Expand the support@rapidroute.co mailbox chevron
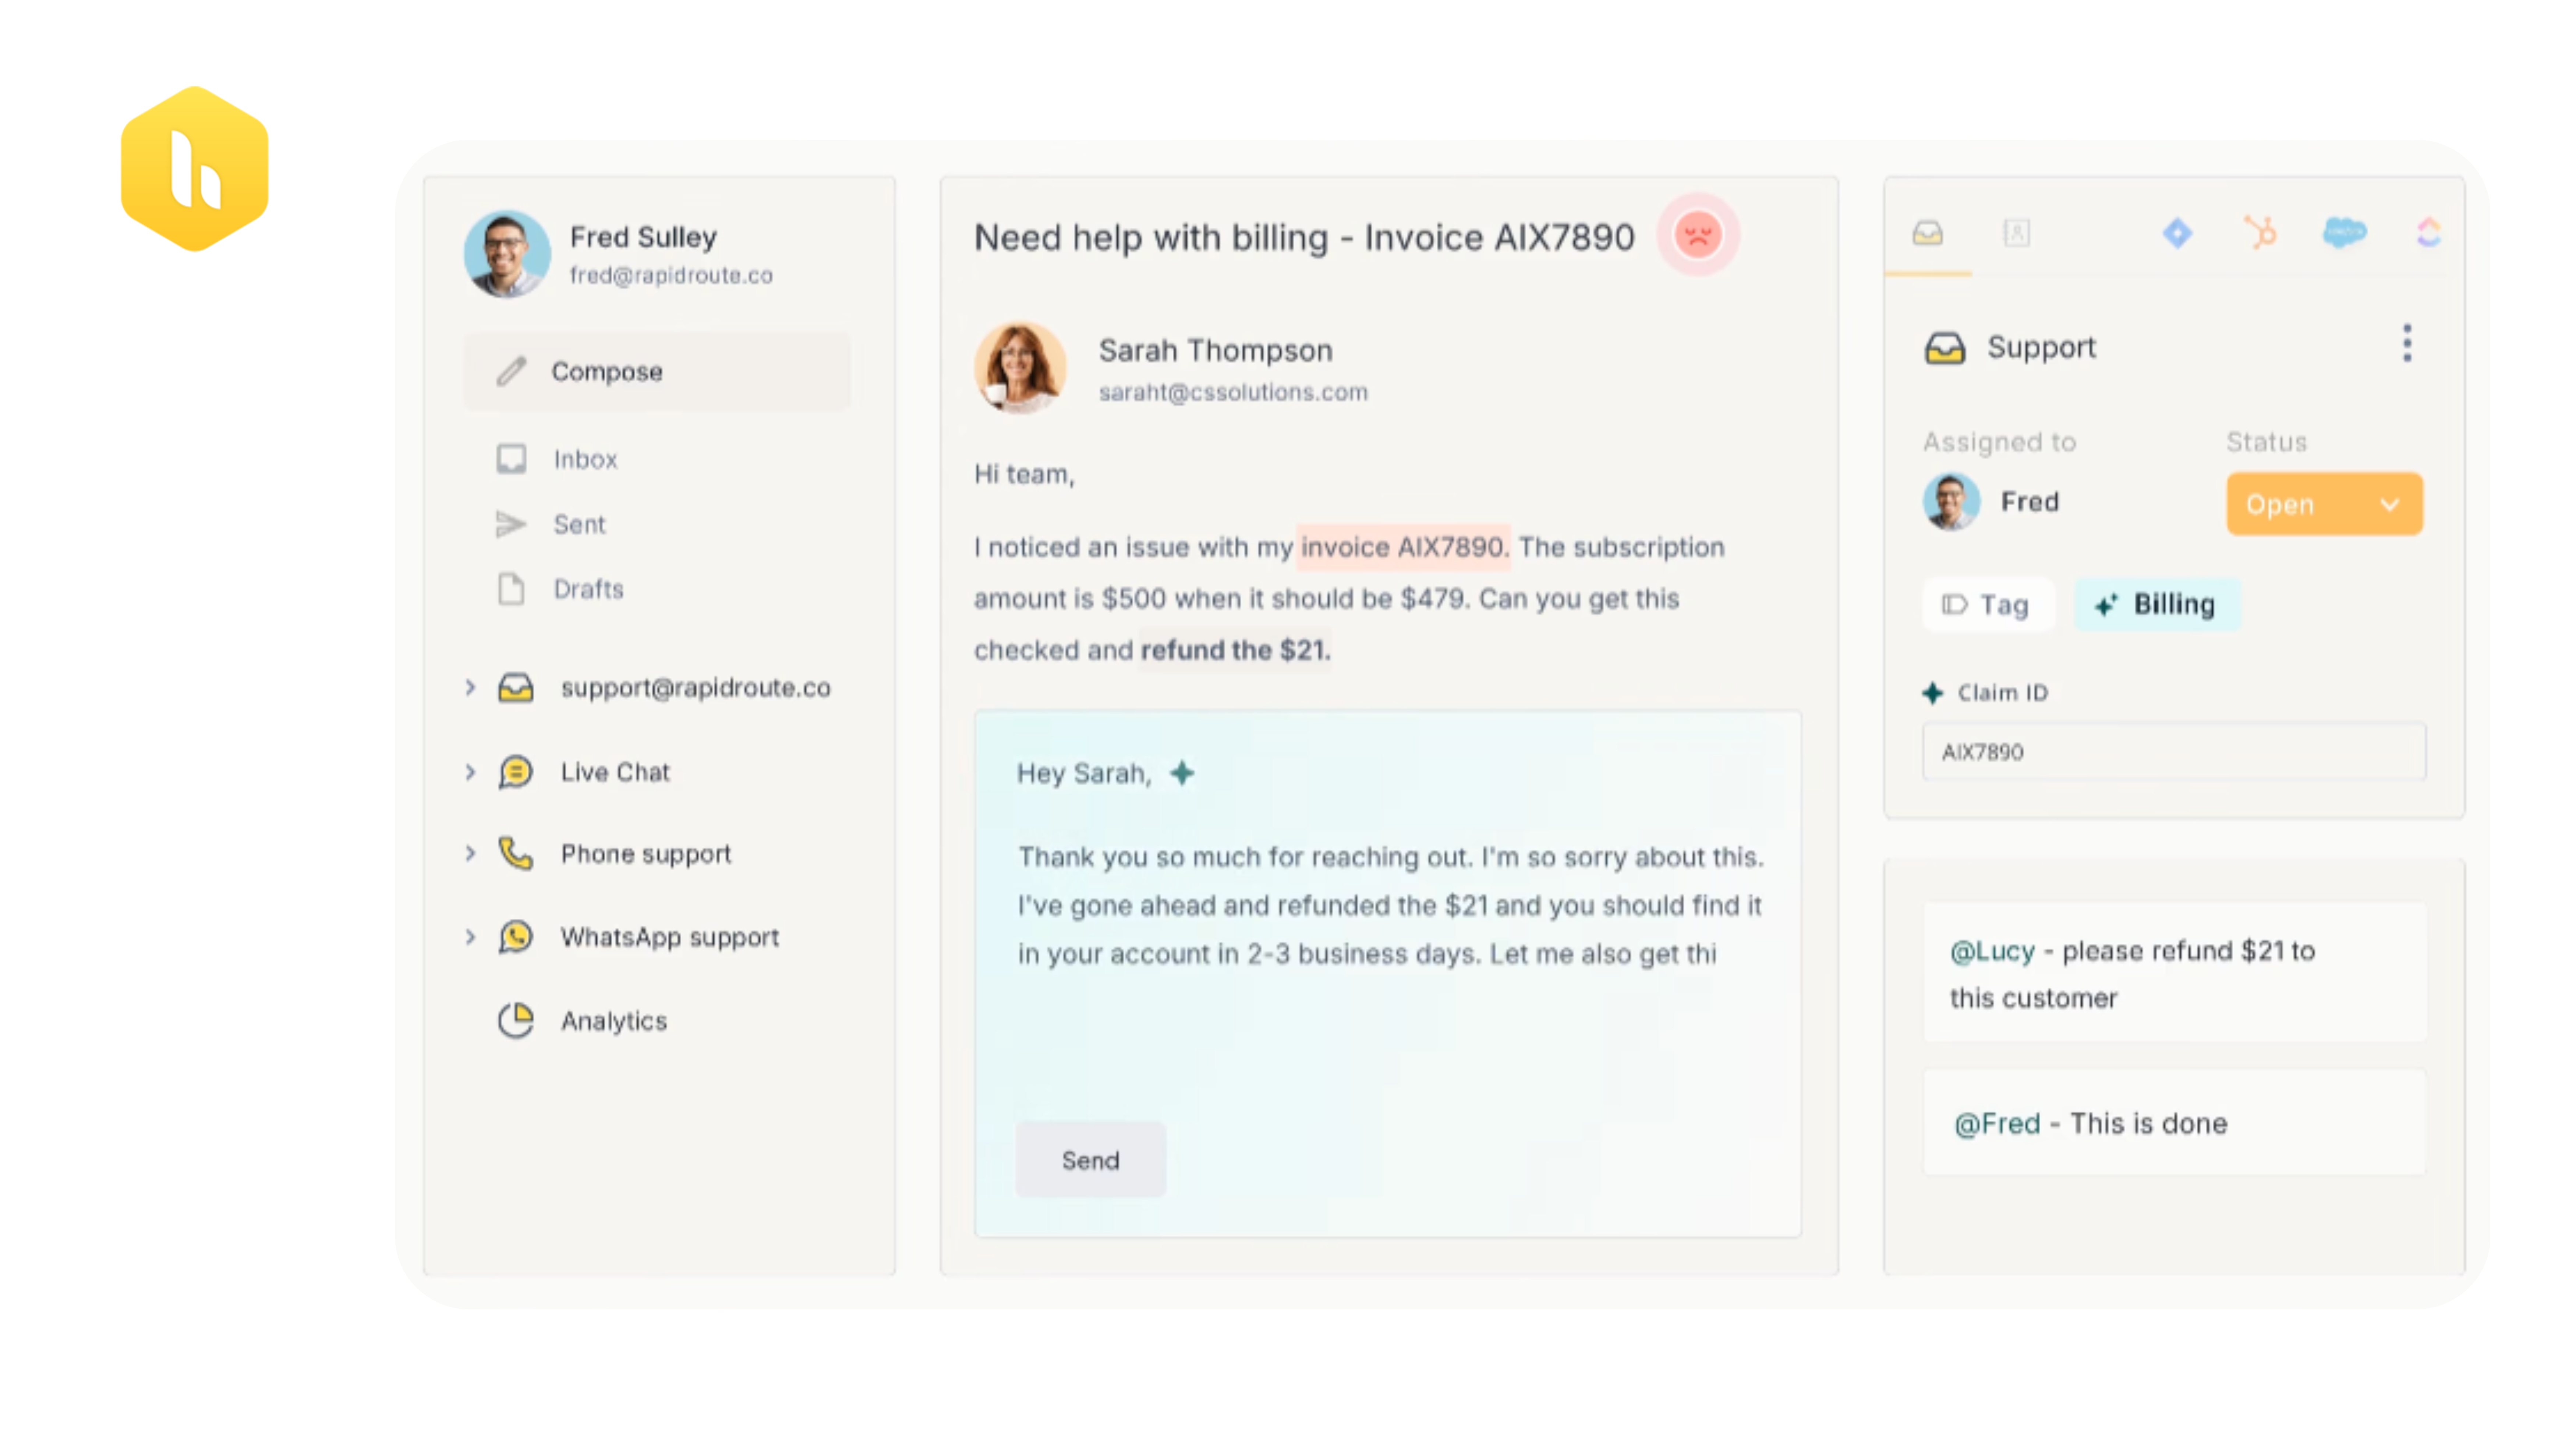Image resolution: width=2576 pixels, height=1449 pixels. (x=470, y=688)
